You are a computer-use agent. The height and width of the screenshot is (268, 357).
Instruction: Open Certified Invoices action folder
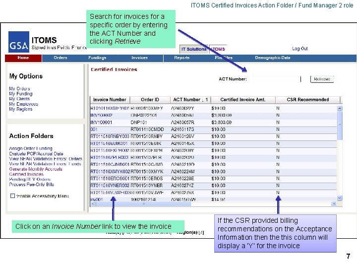pyautogui.click(x=26, y=174)
